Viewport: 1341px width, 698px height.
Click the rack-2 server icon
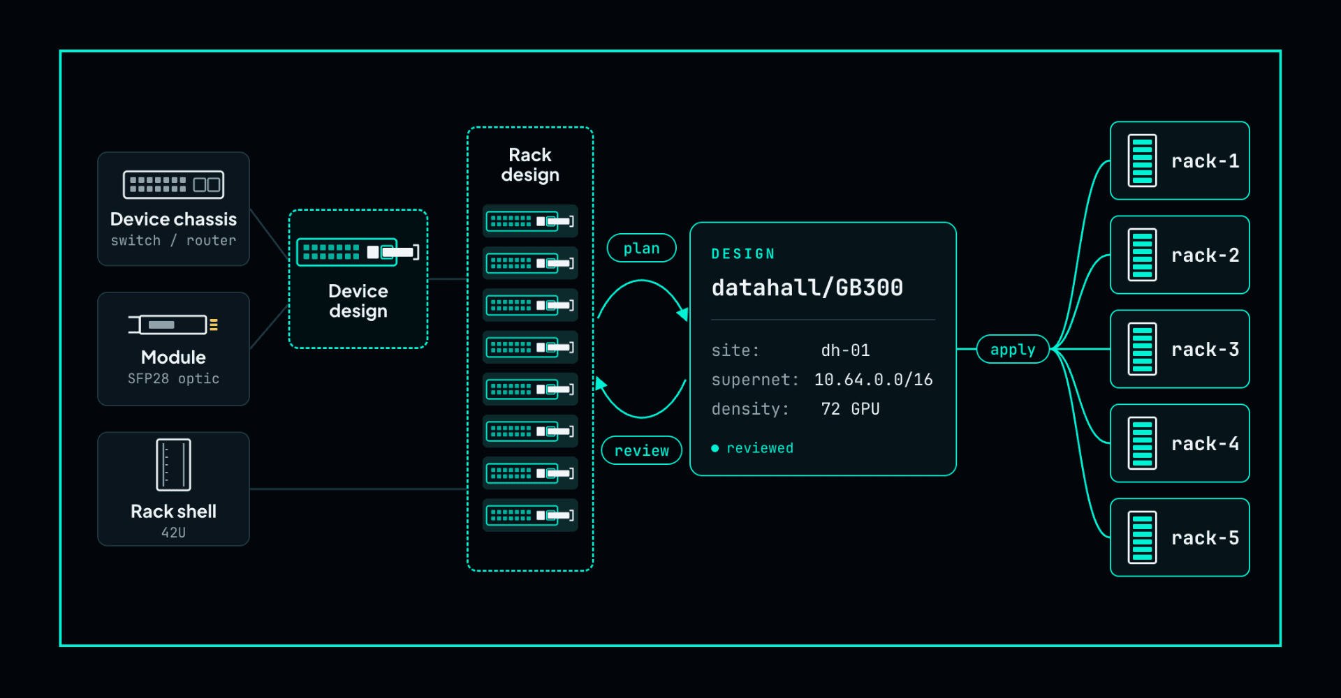pos(1143,255)
